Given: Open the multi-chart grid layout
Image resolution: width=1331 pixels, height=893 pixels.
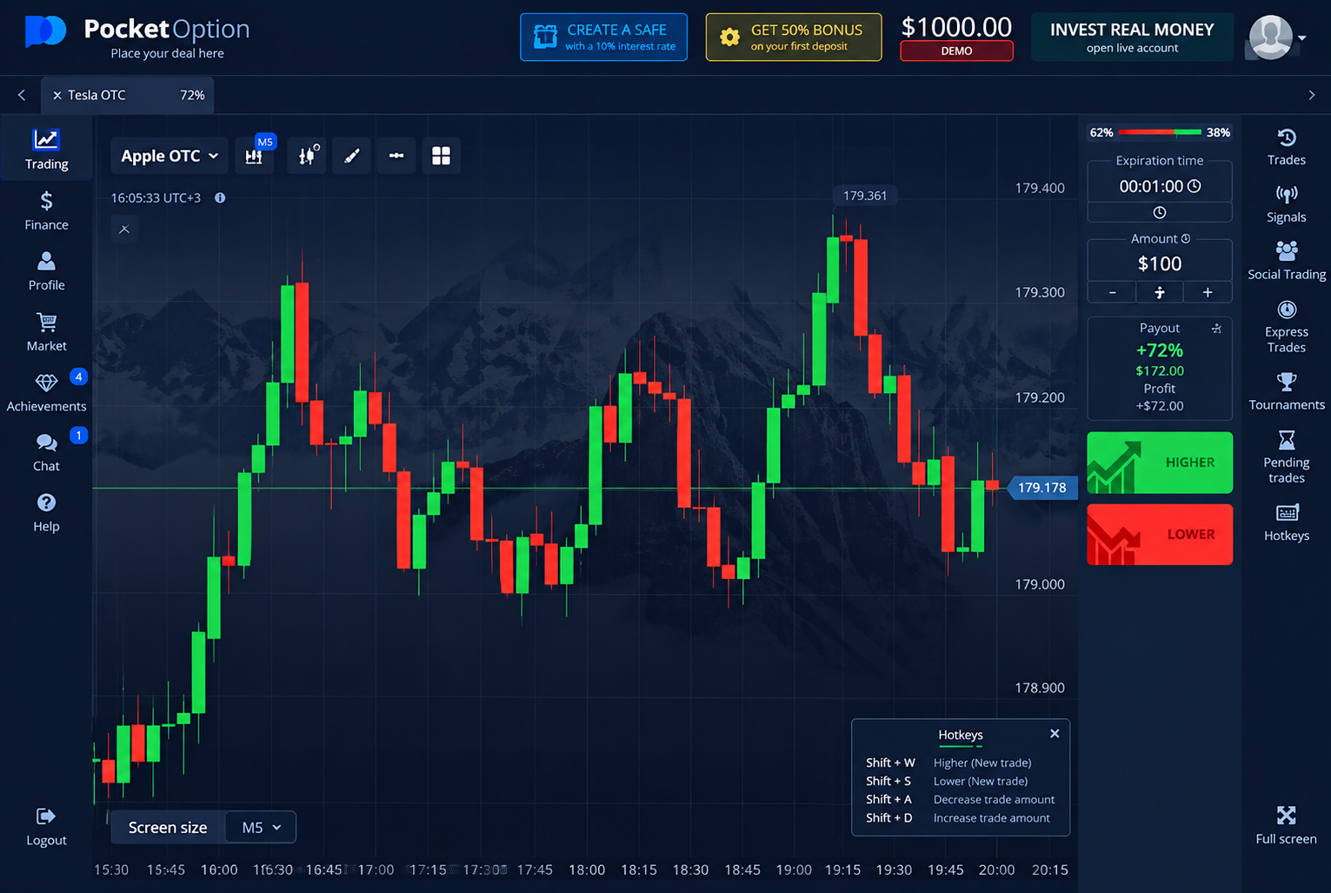Looking at the screenshot, I should [x=442, y=156].
